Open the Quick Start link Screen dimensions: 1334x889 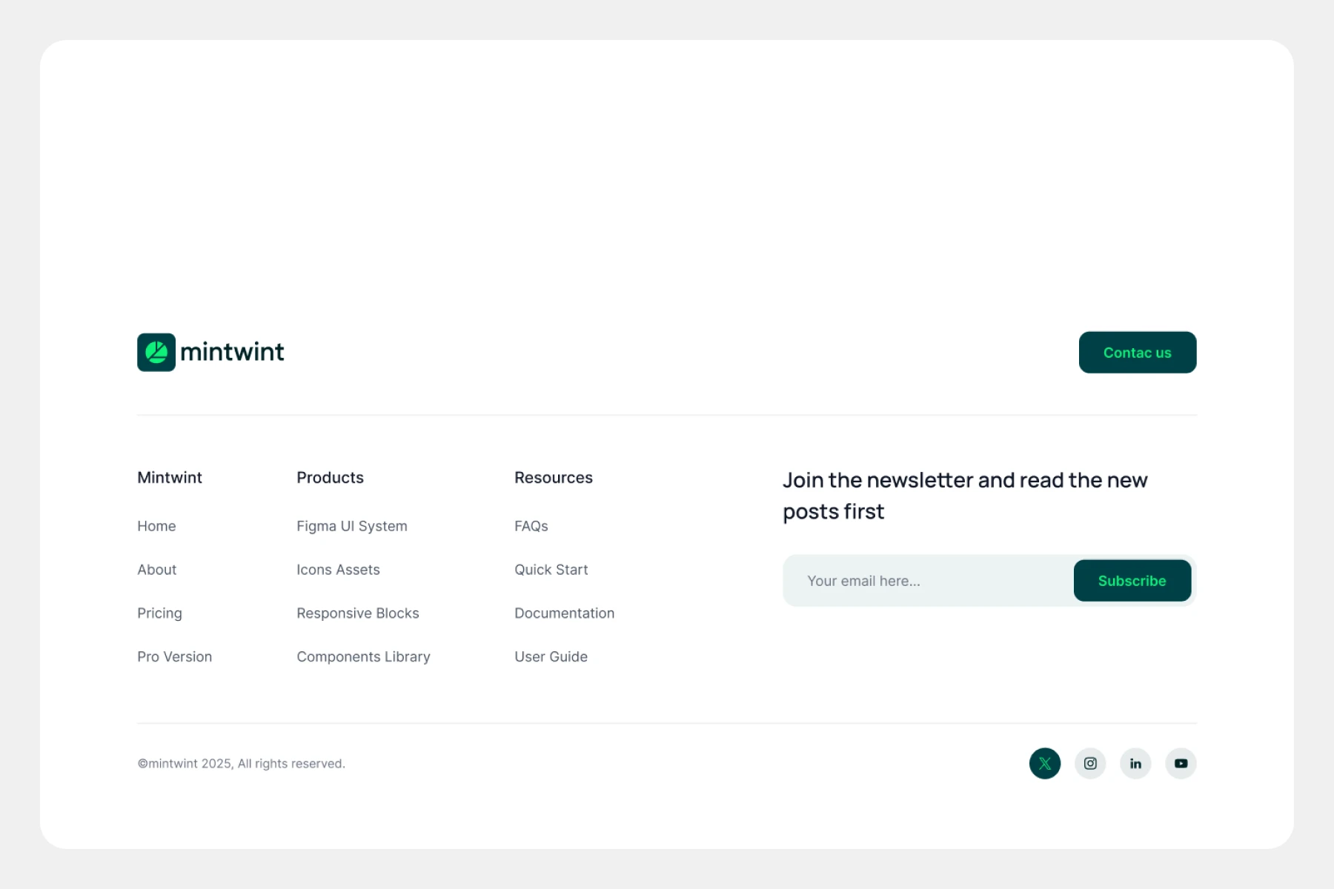point(551,570)
